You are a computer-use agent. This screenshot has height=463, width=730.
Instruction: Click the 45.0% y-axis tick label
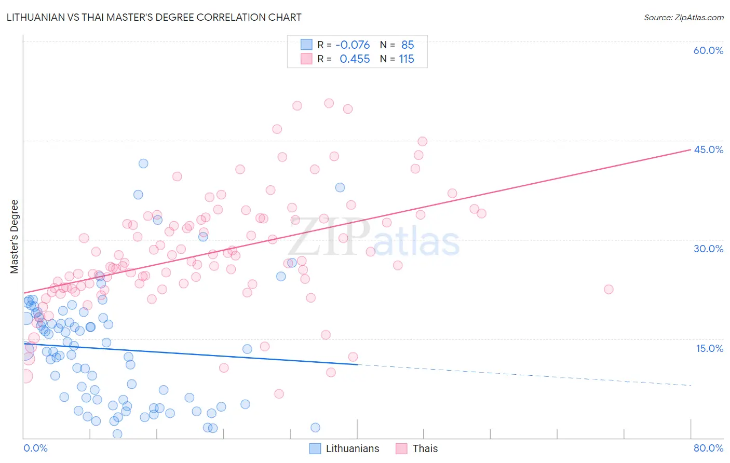(x=708, y=149)
